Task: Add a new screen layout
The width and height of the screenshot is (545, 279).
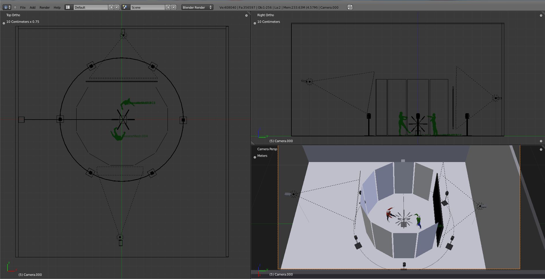Action: pos(111,7)
